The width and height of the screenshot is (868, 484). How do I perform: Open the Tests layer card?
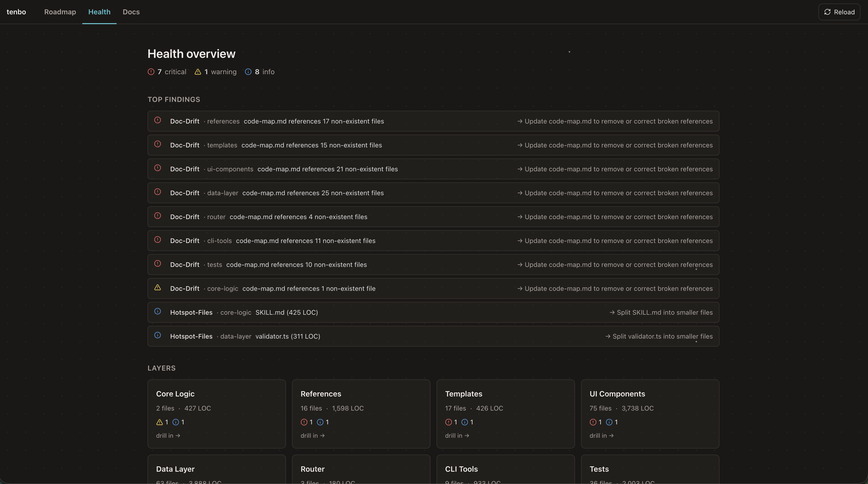coord(650,469)
